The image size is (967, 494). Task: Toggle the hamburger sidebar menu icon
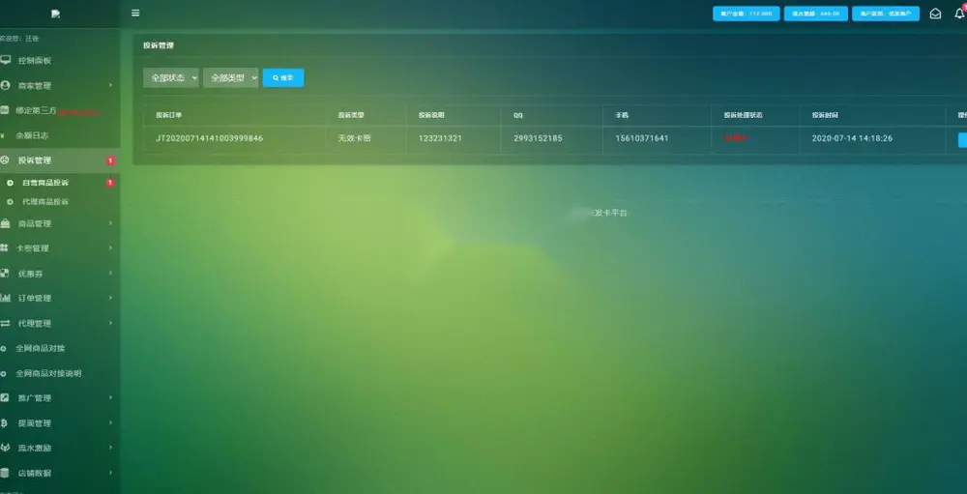(135, 13)
